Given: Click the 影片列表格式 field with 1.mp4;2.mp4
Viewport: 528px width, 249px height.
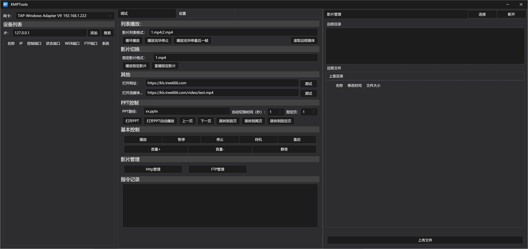Looking at the screenshot, I should point(233,32).
